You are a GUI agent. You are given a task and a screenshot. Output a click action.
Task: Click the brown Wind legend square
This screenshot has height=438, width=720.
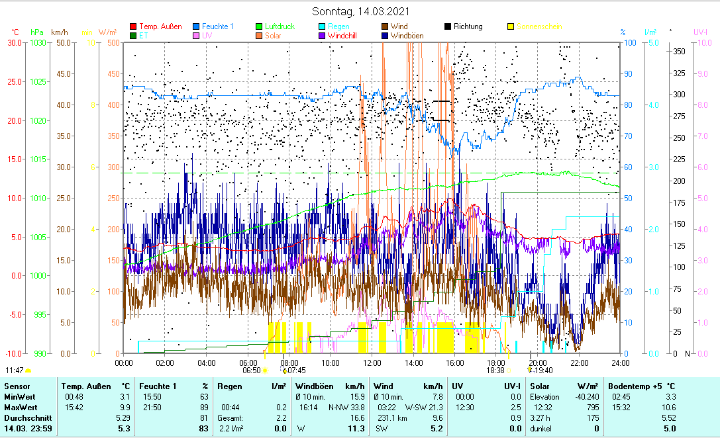coord(386,27)
